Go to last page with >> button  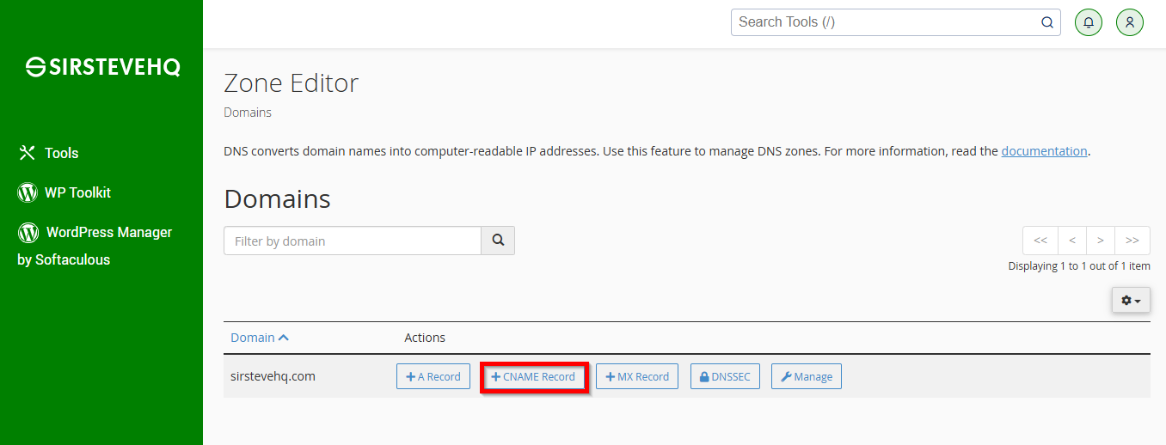pos(1132,241)
